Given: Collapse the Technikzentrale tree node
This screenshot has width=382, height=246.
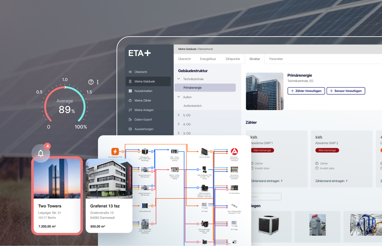Looking at the screenshot, I should click(179, 79).
